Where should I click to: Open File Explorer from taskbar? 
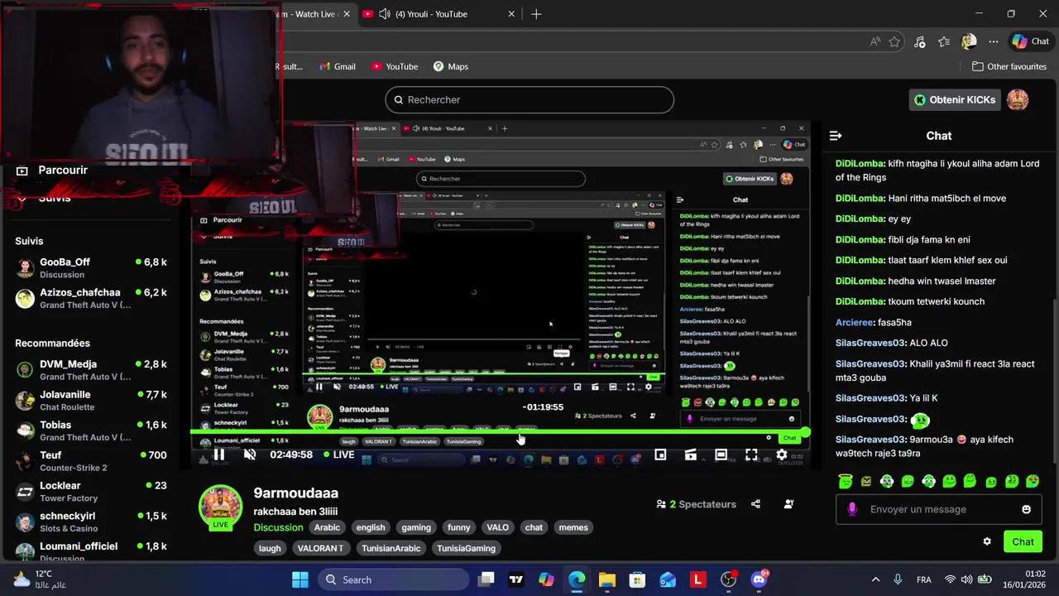pyautogui.click(x=606, y=579)
